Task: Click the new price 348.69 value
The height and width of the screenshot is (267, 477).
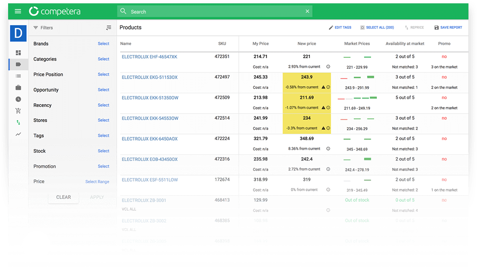Action: tap(307, 139)
